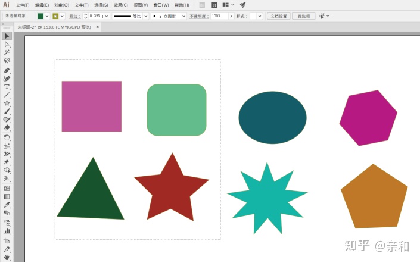Select the Gradient tool
Image resolution: width=420 pixels, height=263 pixels.
tap(7, 196)
